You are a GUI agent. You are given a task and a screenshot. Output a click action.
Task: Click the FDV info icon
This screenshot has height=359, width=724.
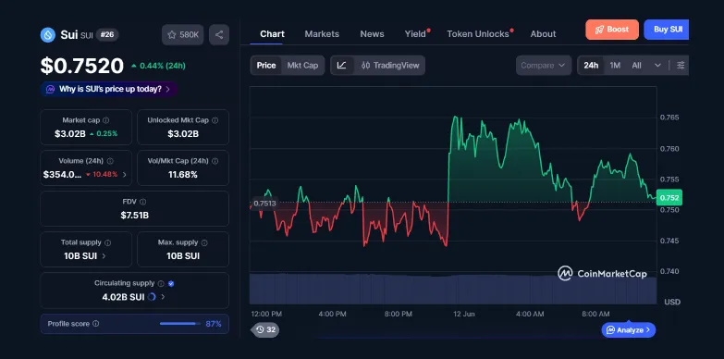coord(143,202)
